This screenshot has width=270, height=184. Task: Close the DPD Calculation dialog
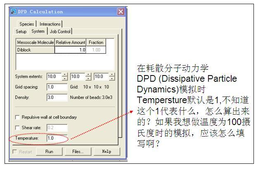pos(121,12)
